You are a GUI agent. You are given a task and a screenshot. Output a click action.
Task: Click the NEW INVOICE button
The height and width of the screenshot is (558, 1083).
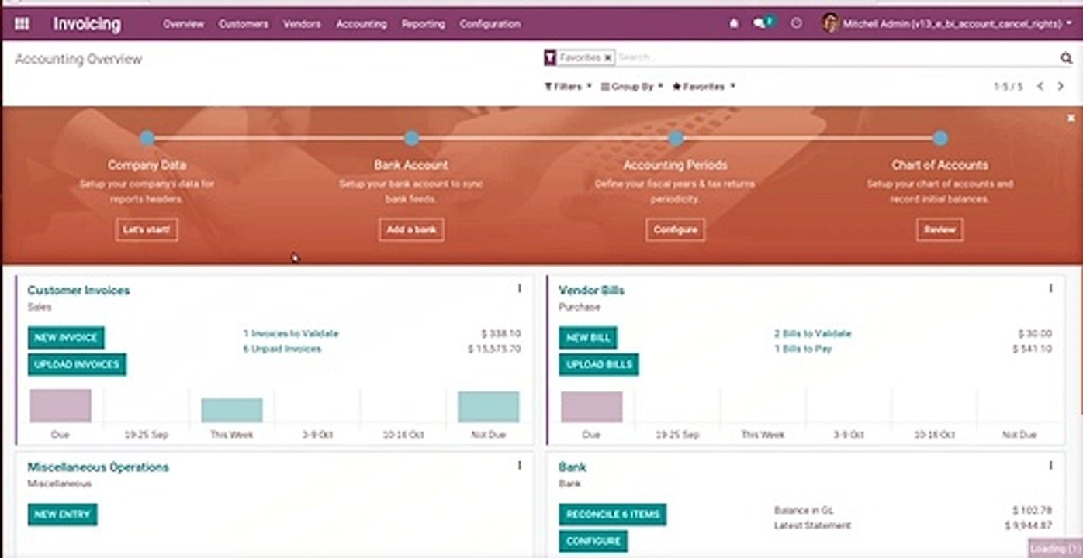[x=66, y=338]
